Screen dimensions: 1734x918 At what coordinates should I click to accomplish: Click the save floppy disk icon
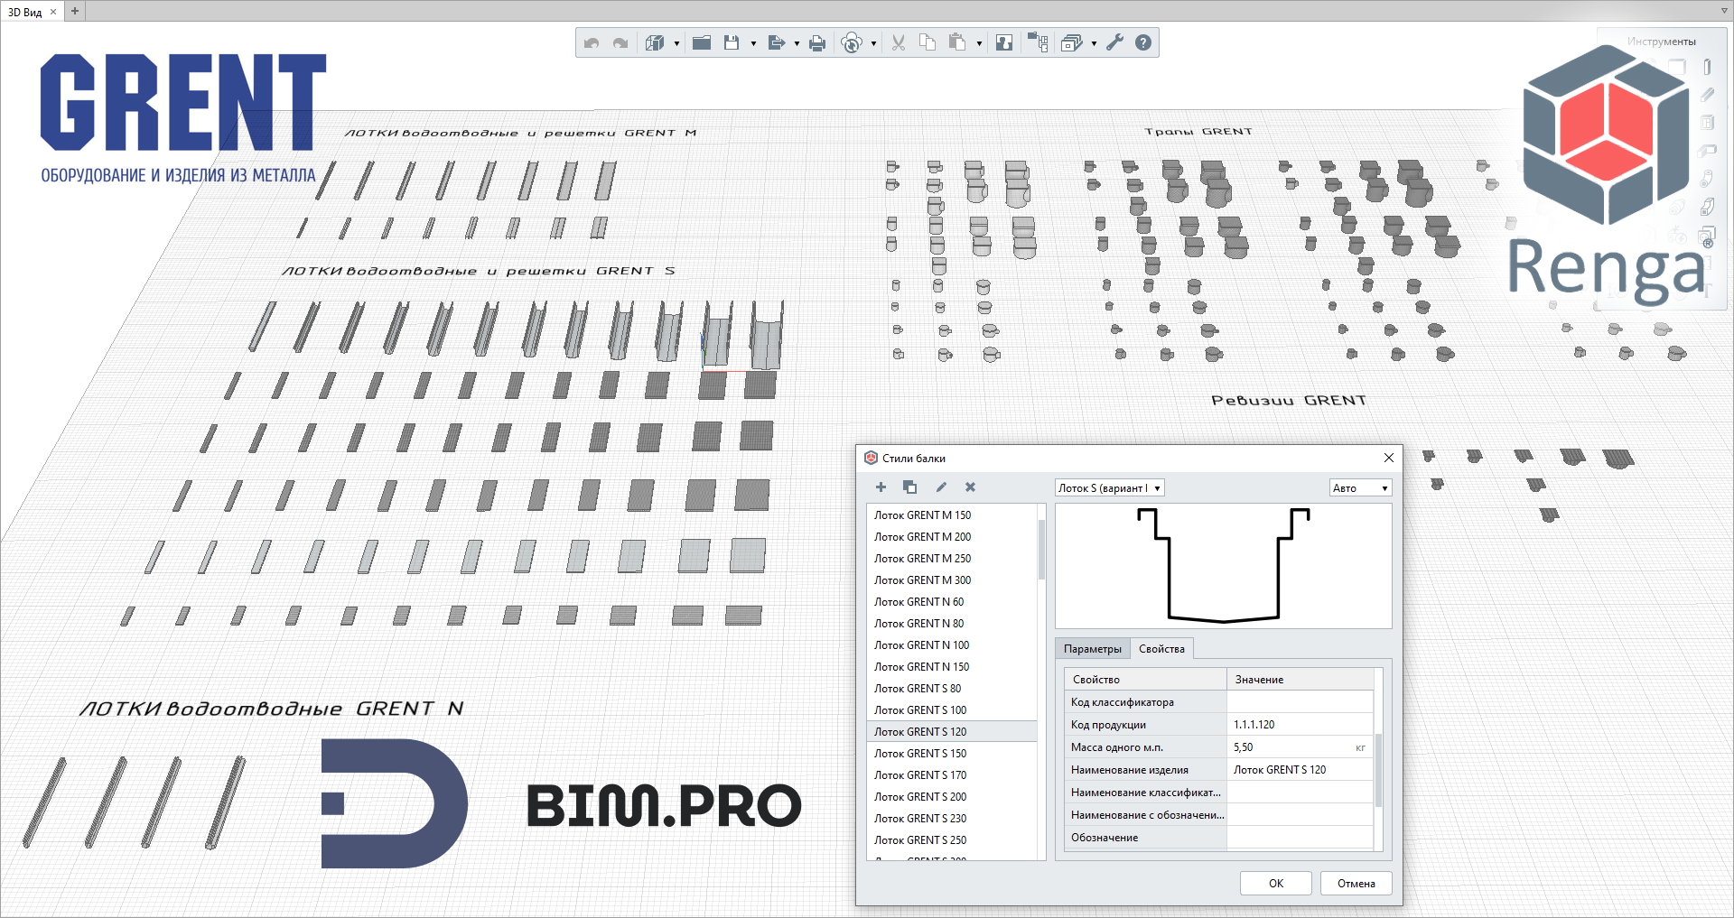(x=732, y=42)
